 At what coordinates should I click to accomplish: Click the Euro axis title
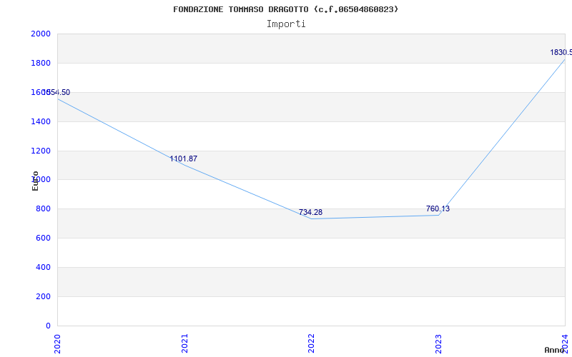[35, 181]
